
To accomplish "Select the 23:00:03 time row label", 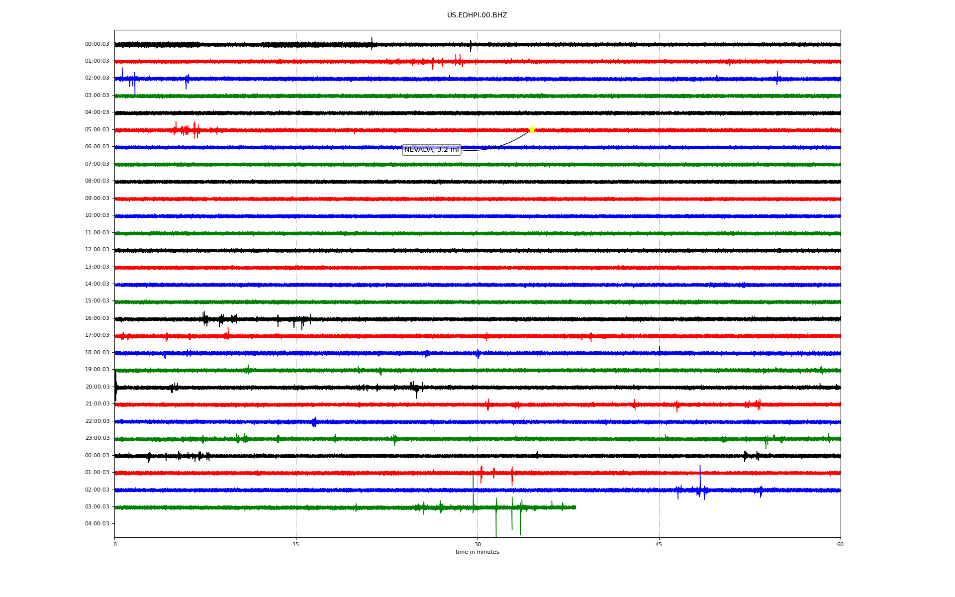I will coord(97,438).
